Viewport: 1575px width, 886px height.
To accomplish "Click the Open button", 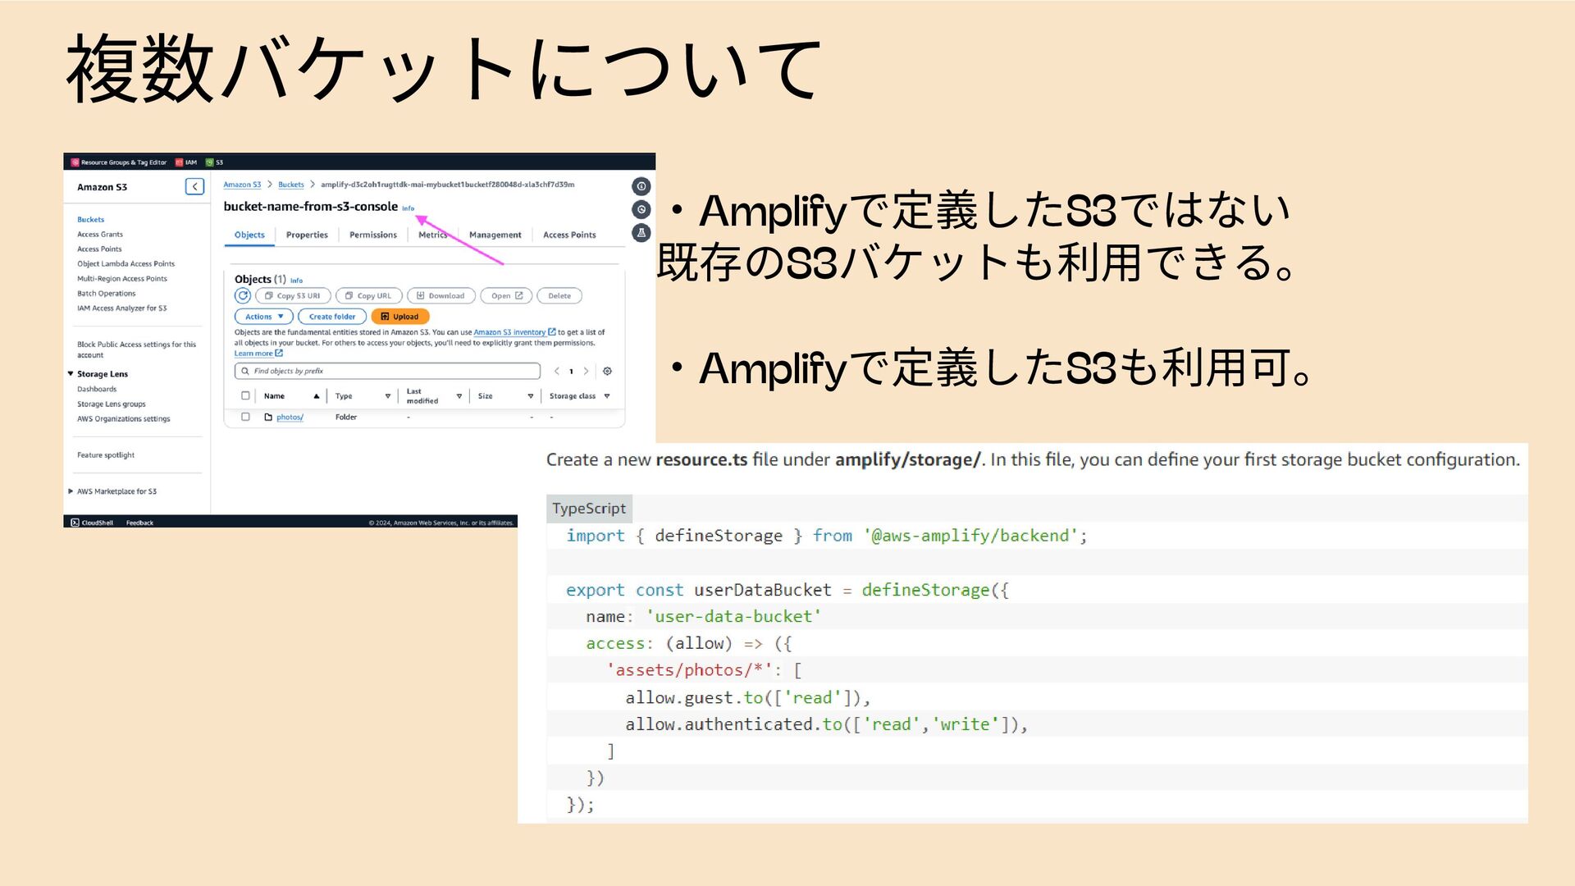I will [507, 295].
